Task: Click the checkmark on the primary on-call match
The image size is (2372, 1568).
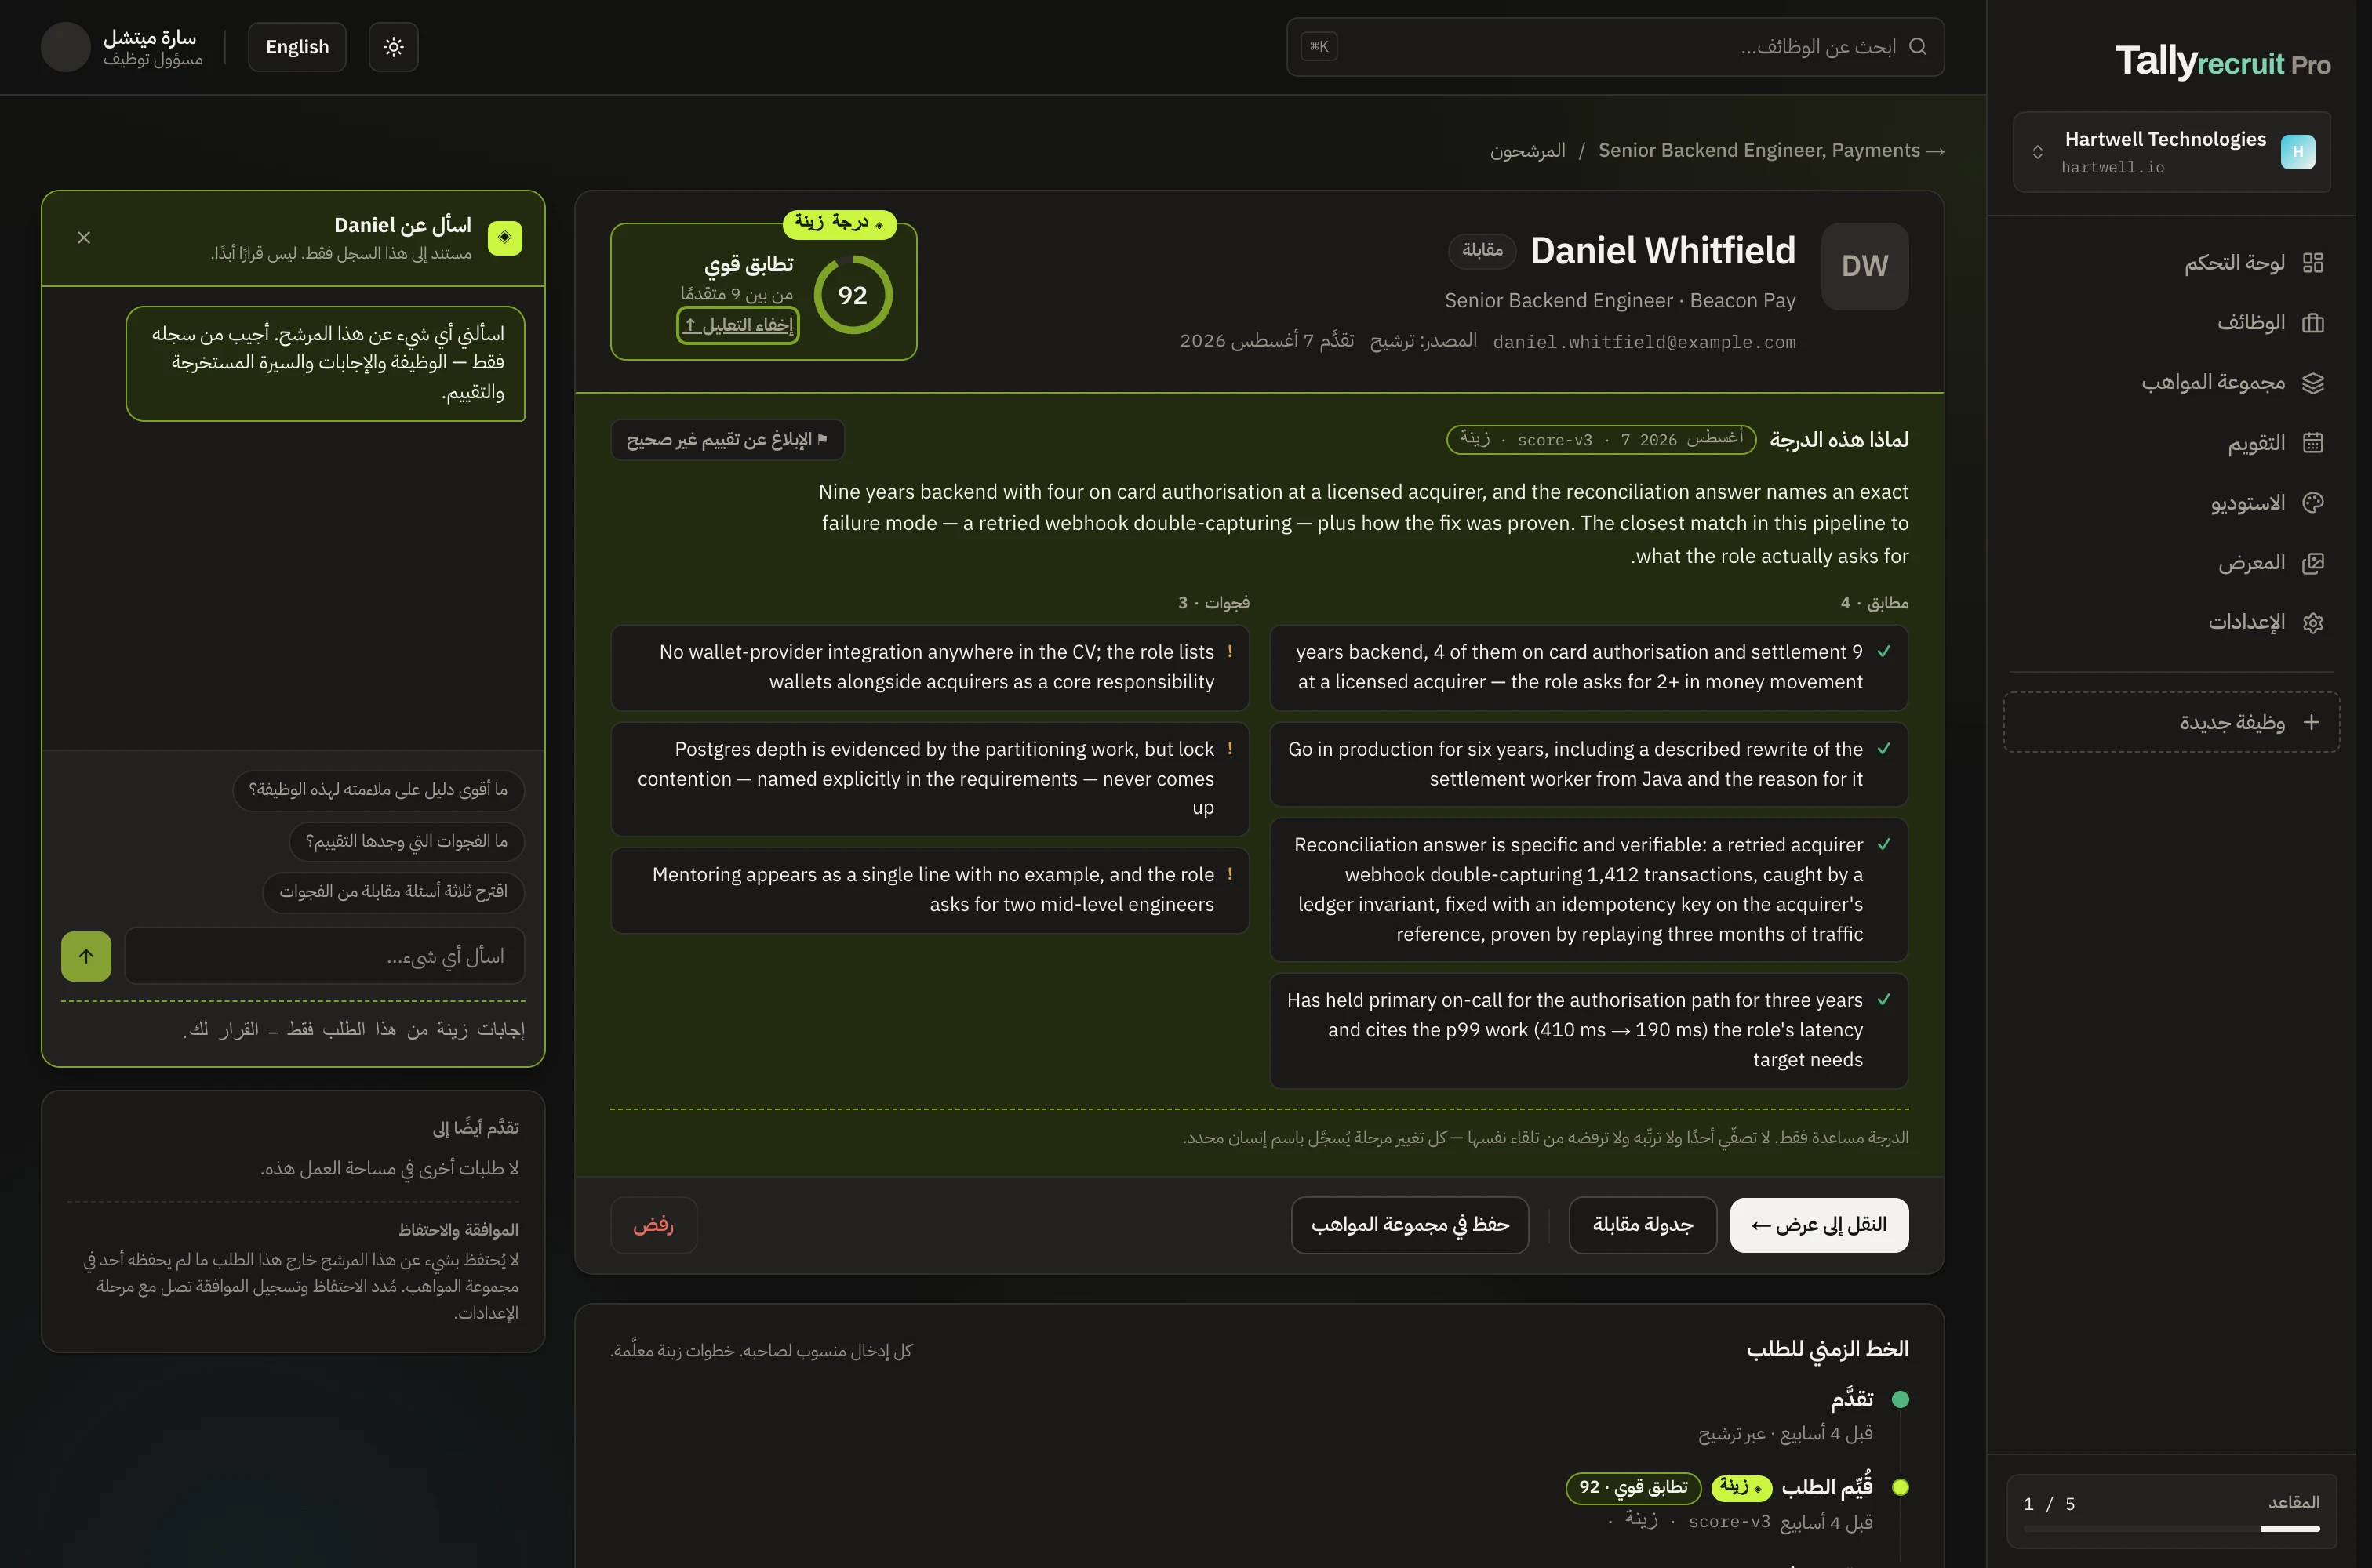Action: point(1883,999)
